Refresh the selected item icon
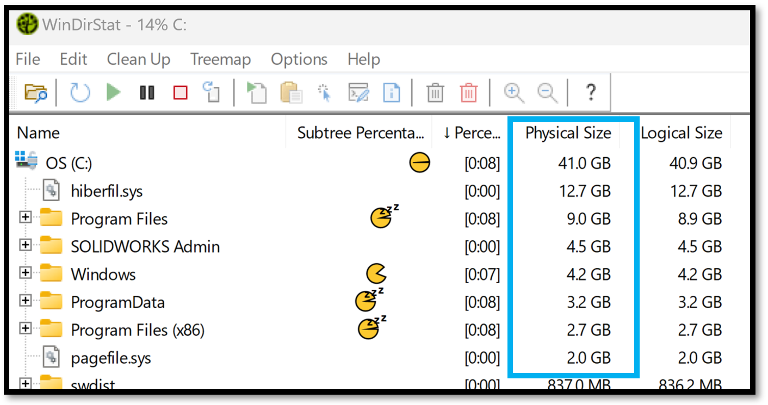Viewport: 768px width, 405px height. (211, 92)
